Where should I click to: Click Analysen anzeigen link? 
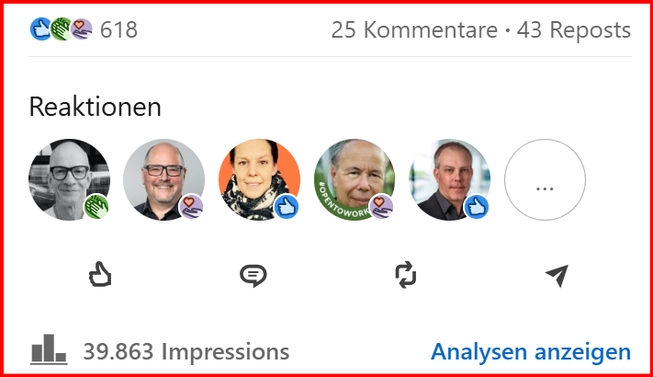pyautogui.click(x=531, y=352)
